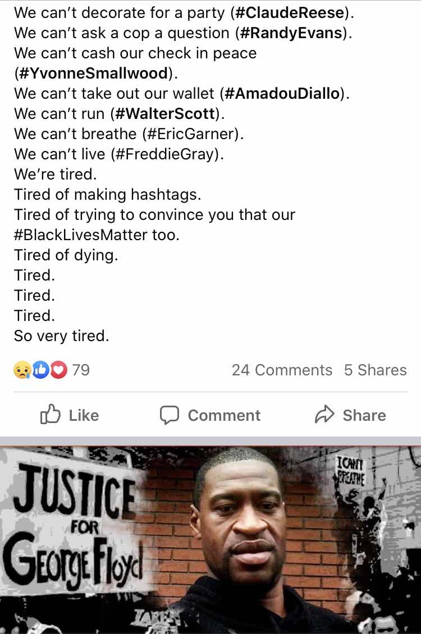This screenshot has width=421, height=634.
Task: Tap the Like thumbs-up icon
Action: coord(50,415)
